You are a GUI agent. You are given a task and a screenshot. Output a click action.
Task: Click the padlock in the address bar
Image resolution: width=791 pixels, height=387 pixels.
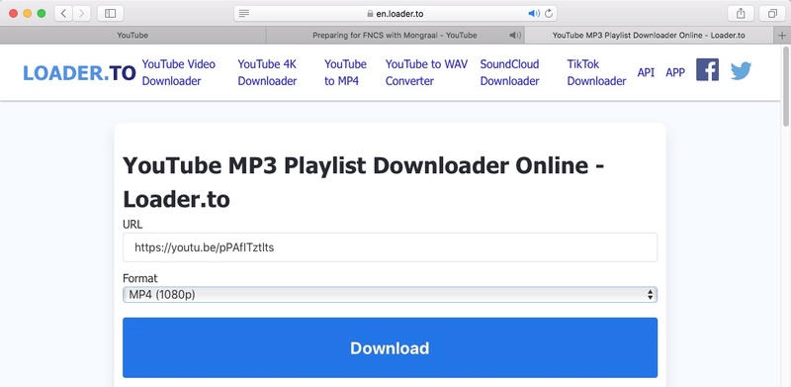pos(370,14)
